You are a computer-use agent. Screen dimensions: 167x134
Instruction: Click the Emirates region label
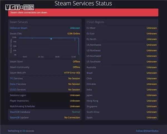(91, 84)
